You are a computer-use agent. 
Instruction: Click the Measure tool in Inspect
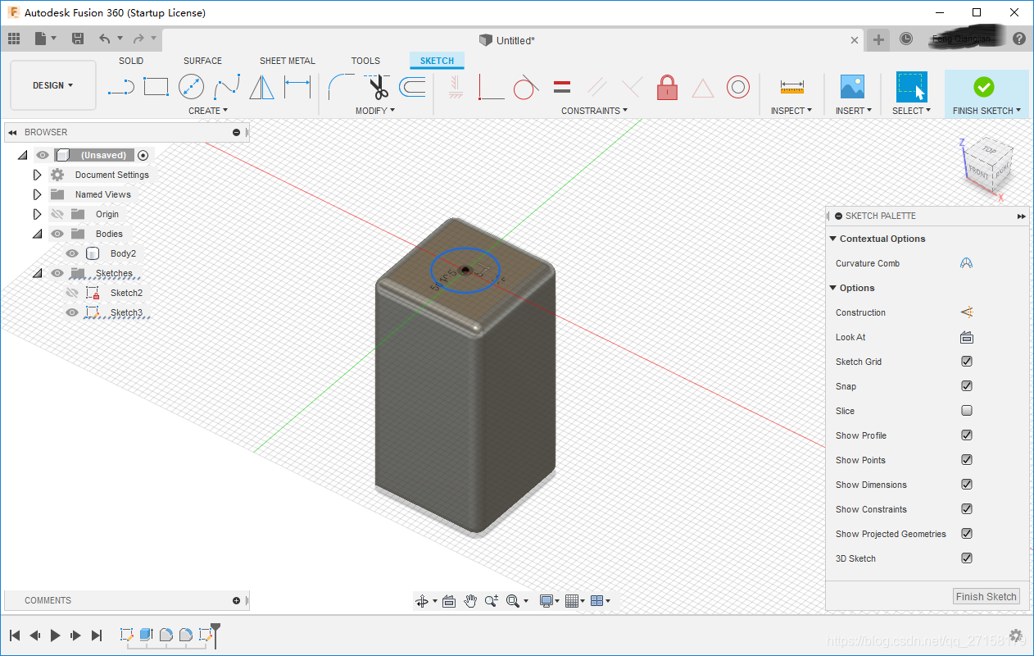(x=791, y=86)
